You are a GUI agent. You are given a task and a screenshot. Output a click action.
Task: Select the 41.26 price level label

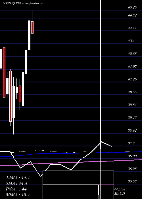coord(132,79)
